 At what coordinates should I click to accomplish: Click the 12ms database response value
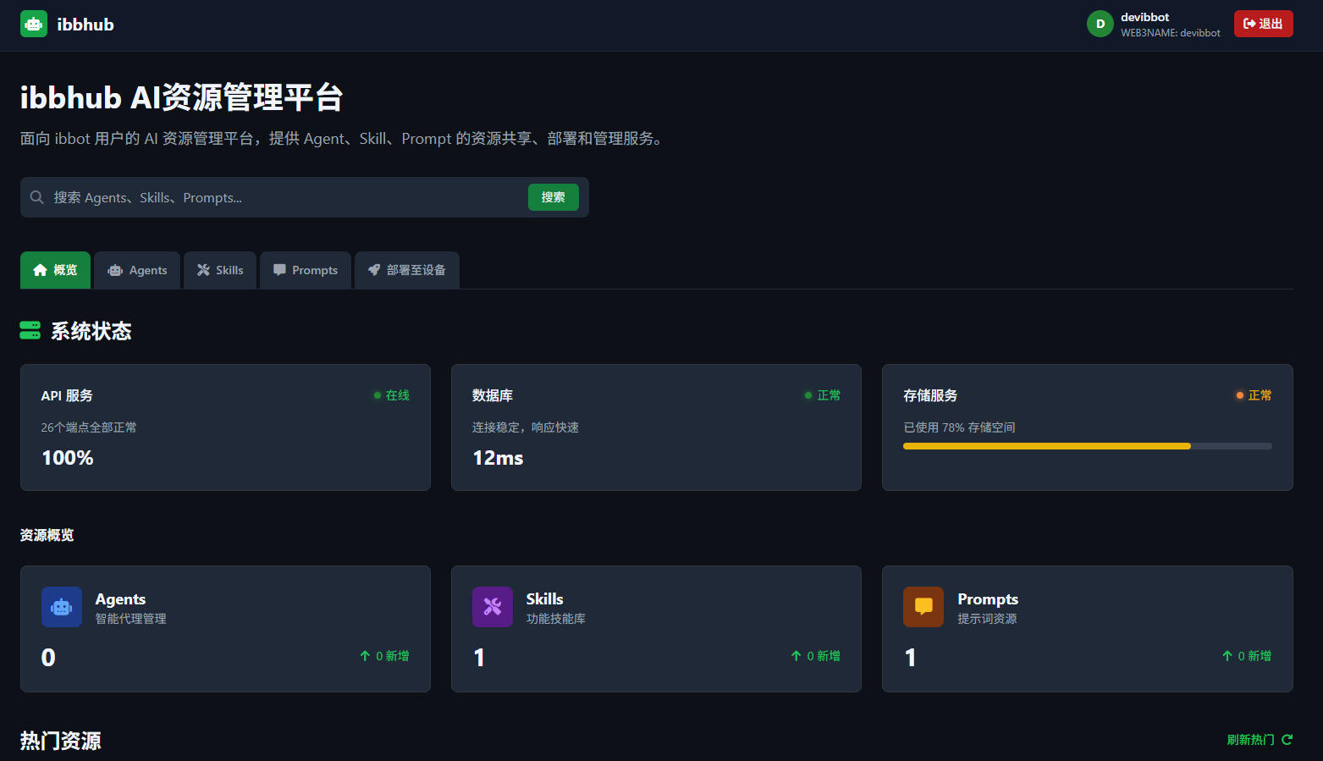click(498, 458)
